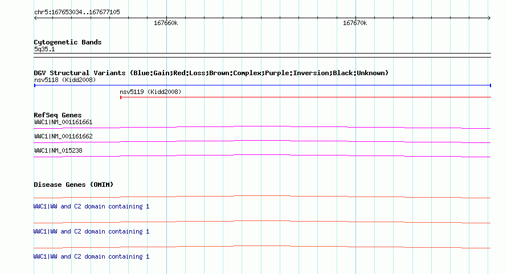The width and height of the screenshot is (507, 274).
Task: Open the second WWC1 OMIM gene link
Action: tap(92, 232)
